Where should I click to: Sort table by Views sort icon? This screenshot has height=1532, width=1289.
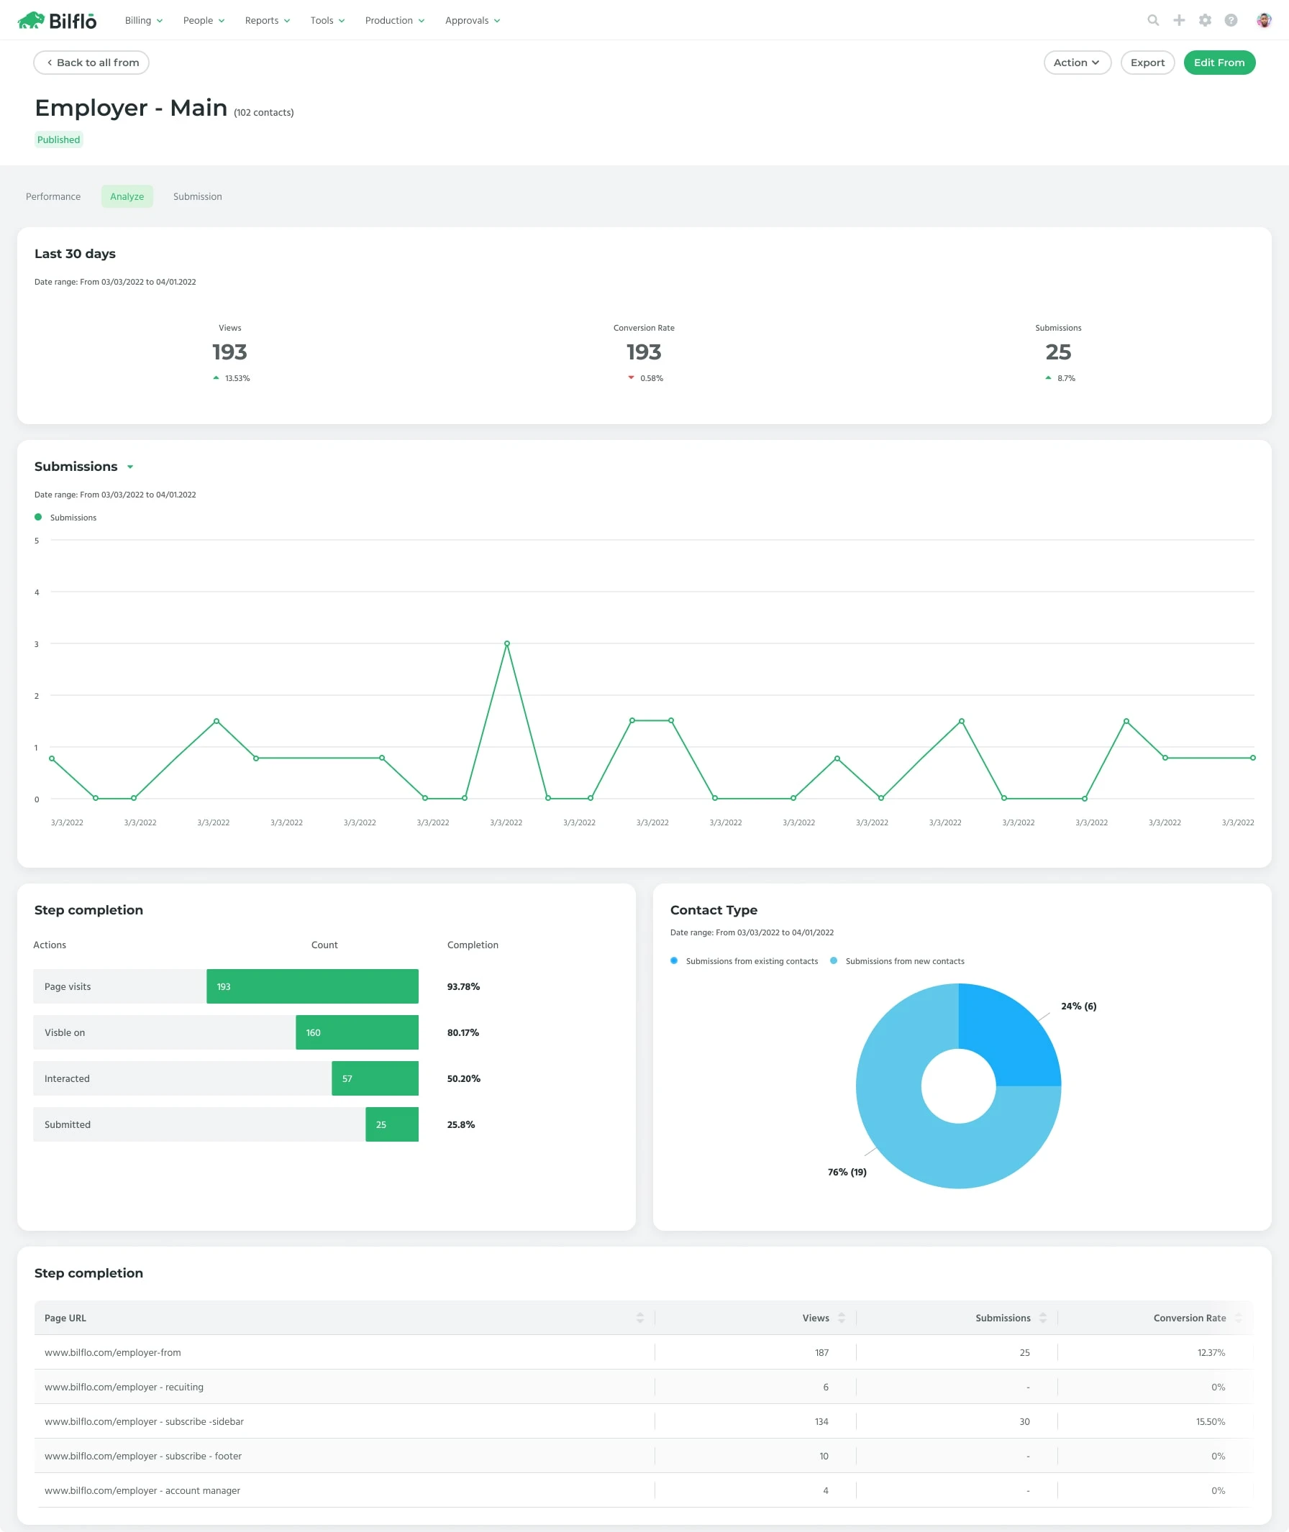(841, 1317)
